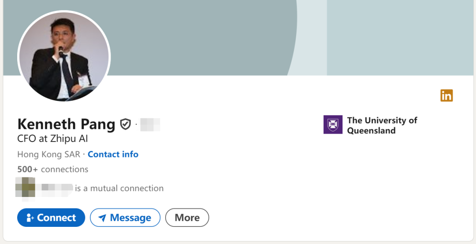Open the More actions dropdown
This screenshot has height=244, width=476.
(x=187, y=218)
